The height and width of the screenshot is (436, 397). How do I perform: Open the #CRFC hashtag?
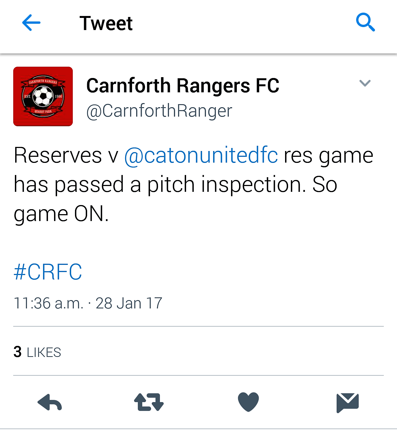click(48, 272)
